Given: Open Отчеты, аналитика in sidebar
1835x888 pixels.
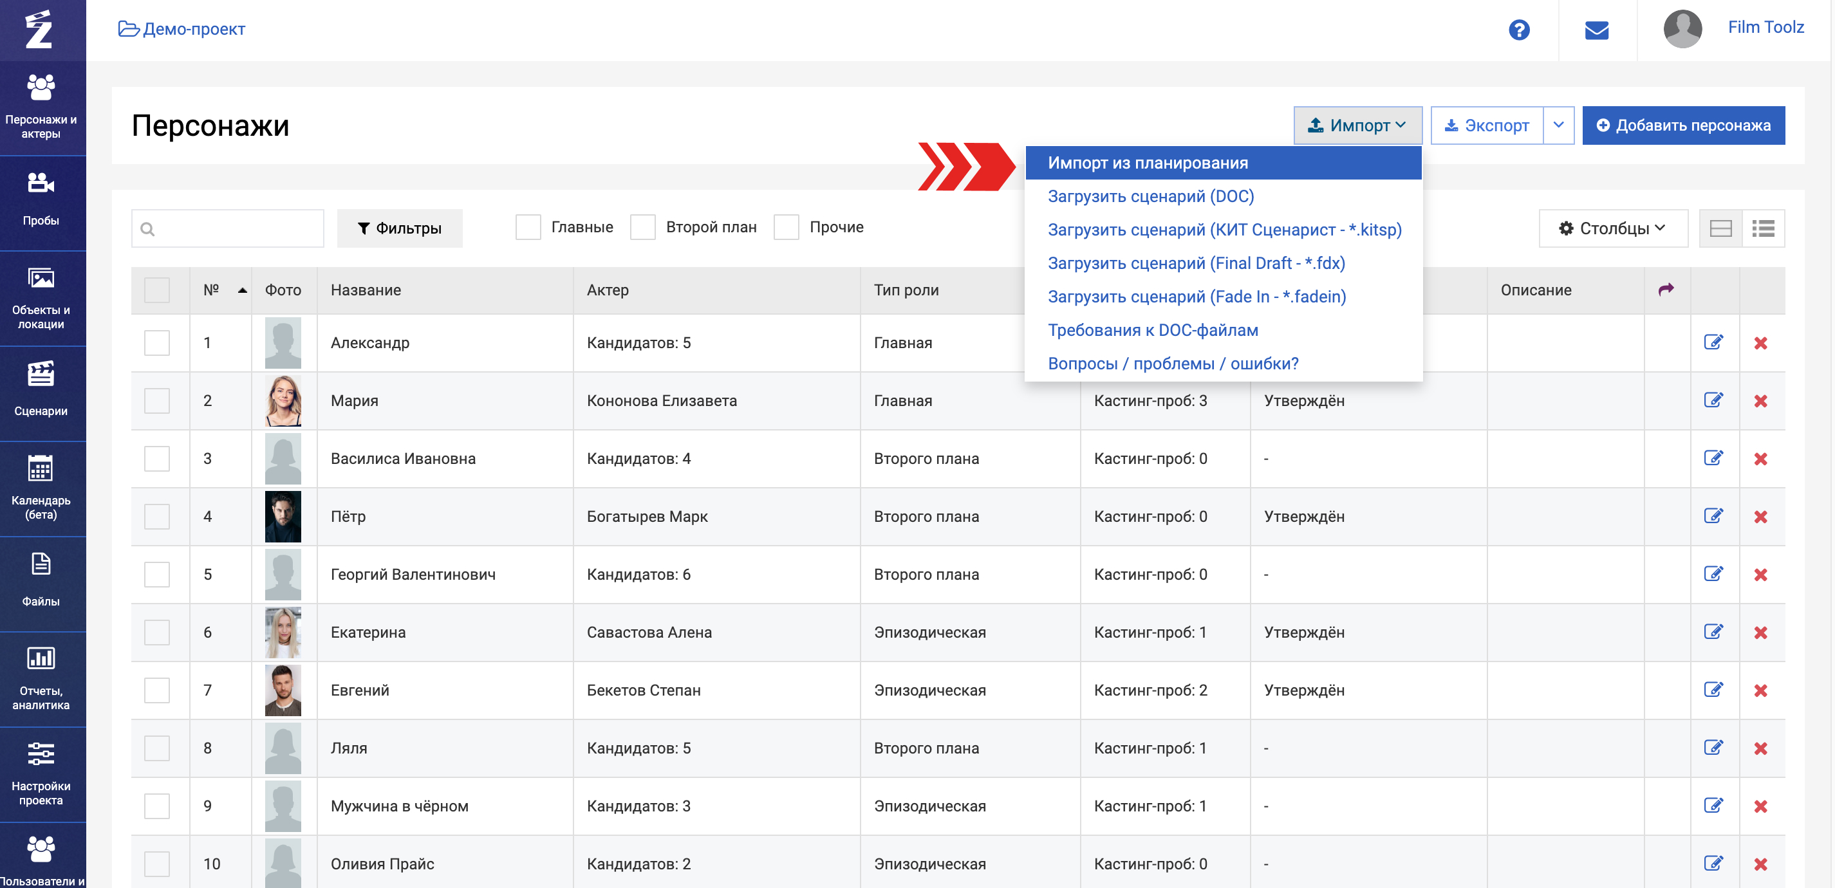Looking at the screenshot, I should (41, 678).
